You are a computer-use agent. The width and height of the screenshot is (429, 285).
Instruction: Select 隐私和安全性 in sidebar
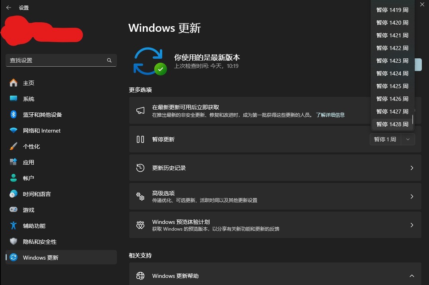click(x=40, y=241)
